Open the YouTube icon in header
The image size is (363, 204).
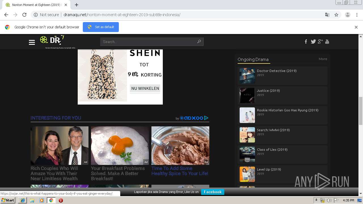pos(327,42)
